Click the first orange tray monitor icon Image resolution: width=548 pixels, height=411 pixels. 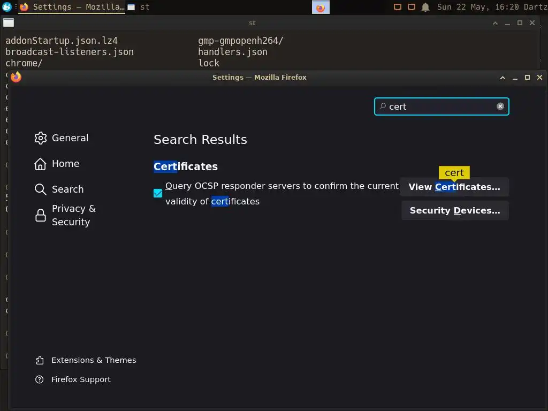(x=398, y=7)
